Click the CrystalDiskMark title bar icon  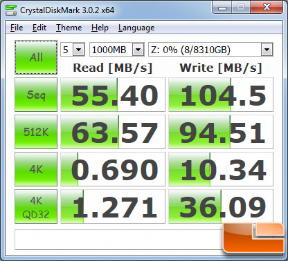tap(11, 10)
